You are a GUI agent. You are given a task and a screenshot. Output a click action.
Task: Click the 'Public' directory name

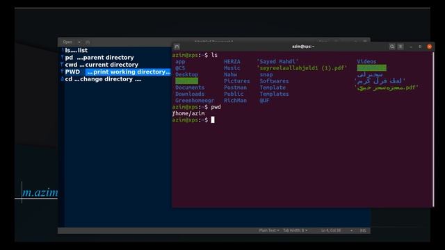click(234, 94)
